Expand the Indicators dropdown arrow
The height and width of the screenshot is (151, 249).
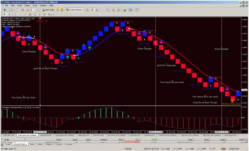(x=127, y=10)
